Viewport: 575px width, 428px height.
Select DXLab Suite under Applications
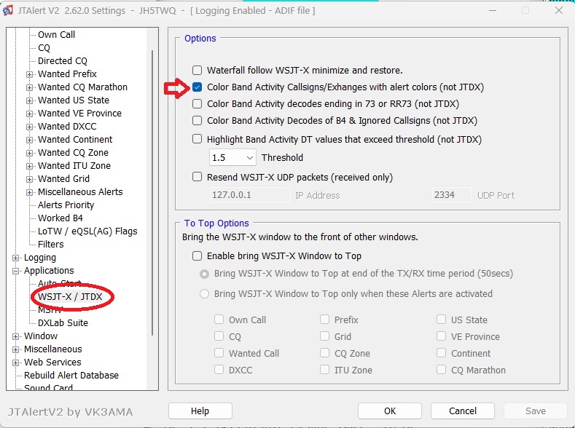63,323
